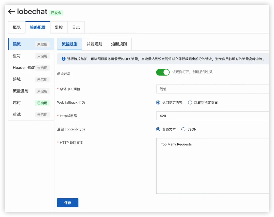Click the 已发布 status badge
Screen dimensions: 274x217
tap(56, 13)
